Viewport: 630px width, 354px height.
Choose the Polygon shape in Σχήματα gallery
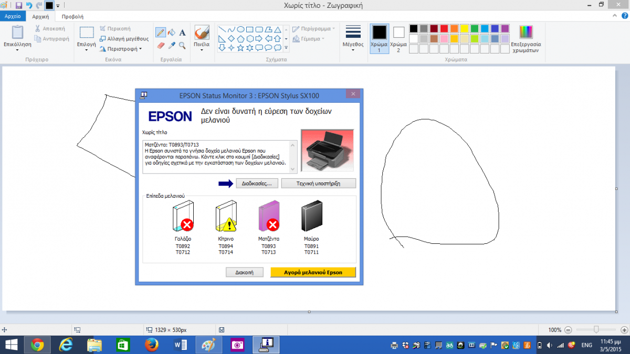coord(269,29)
